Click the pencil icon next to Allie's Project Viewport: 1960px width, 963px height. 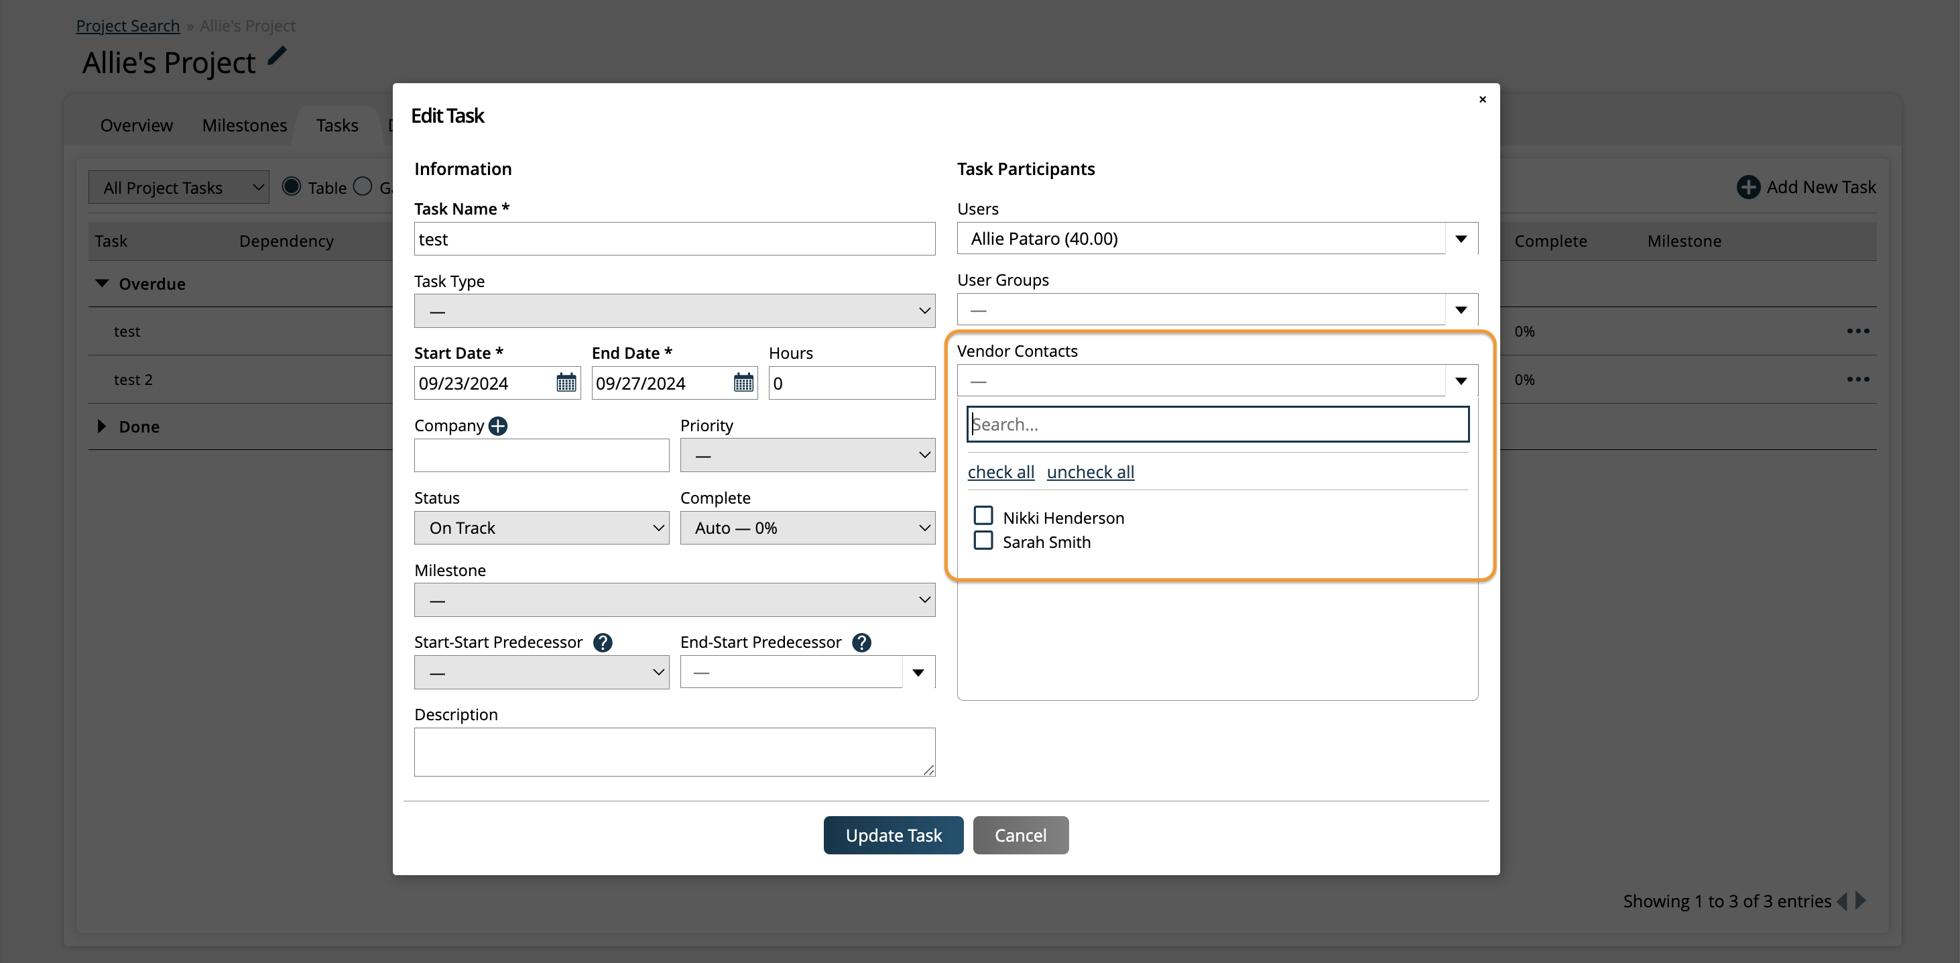tap(277, 57)
